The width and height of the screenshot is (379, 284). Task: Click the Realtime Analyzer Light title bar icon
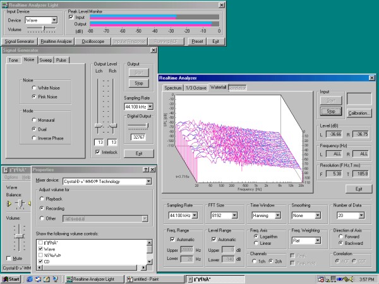point(4,5)
